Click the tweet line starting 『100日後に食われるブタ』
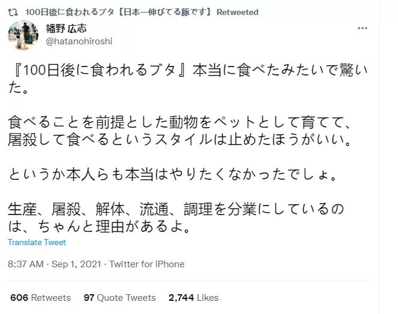 174,70
